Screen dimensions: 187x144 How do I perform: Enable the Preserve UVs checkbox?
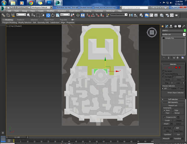pyautogui.click(x=164, y=117)
